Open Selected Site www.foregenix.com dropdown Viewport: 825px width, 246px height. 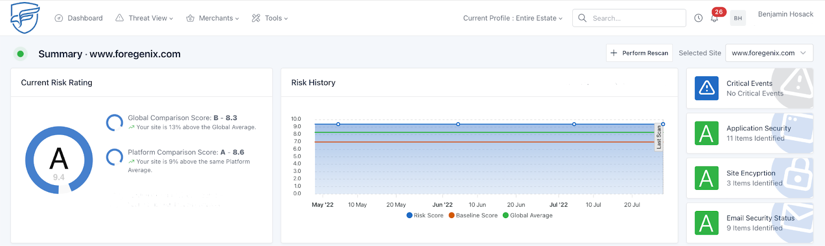tap(769, 53)
